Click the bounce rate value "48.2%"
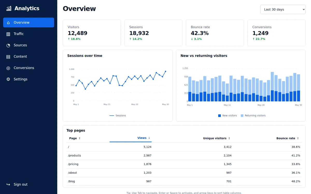 (x=296, y=181)
